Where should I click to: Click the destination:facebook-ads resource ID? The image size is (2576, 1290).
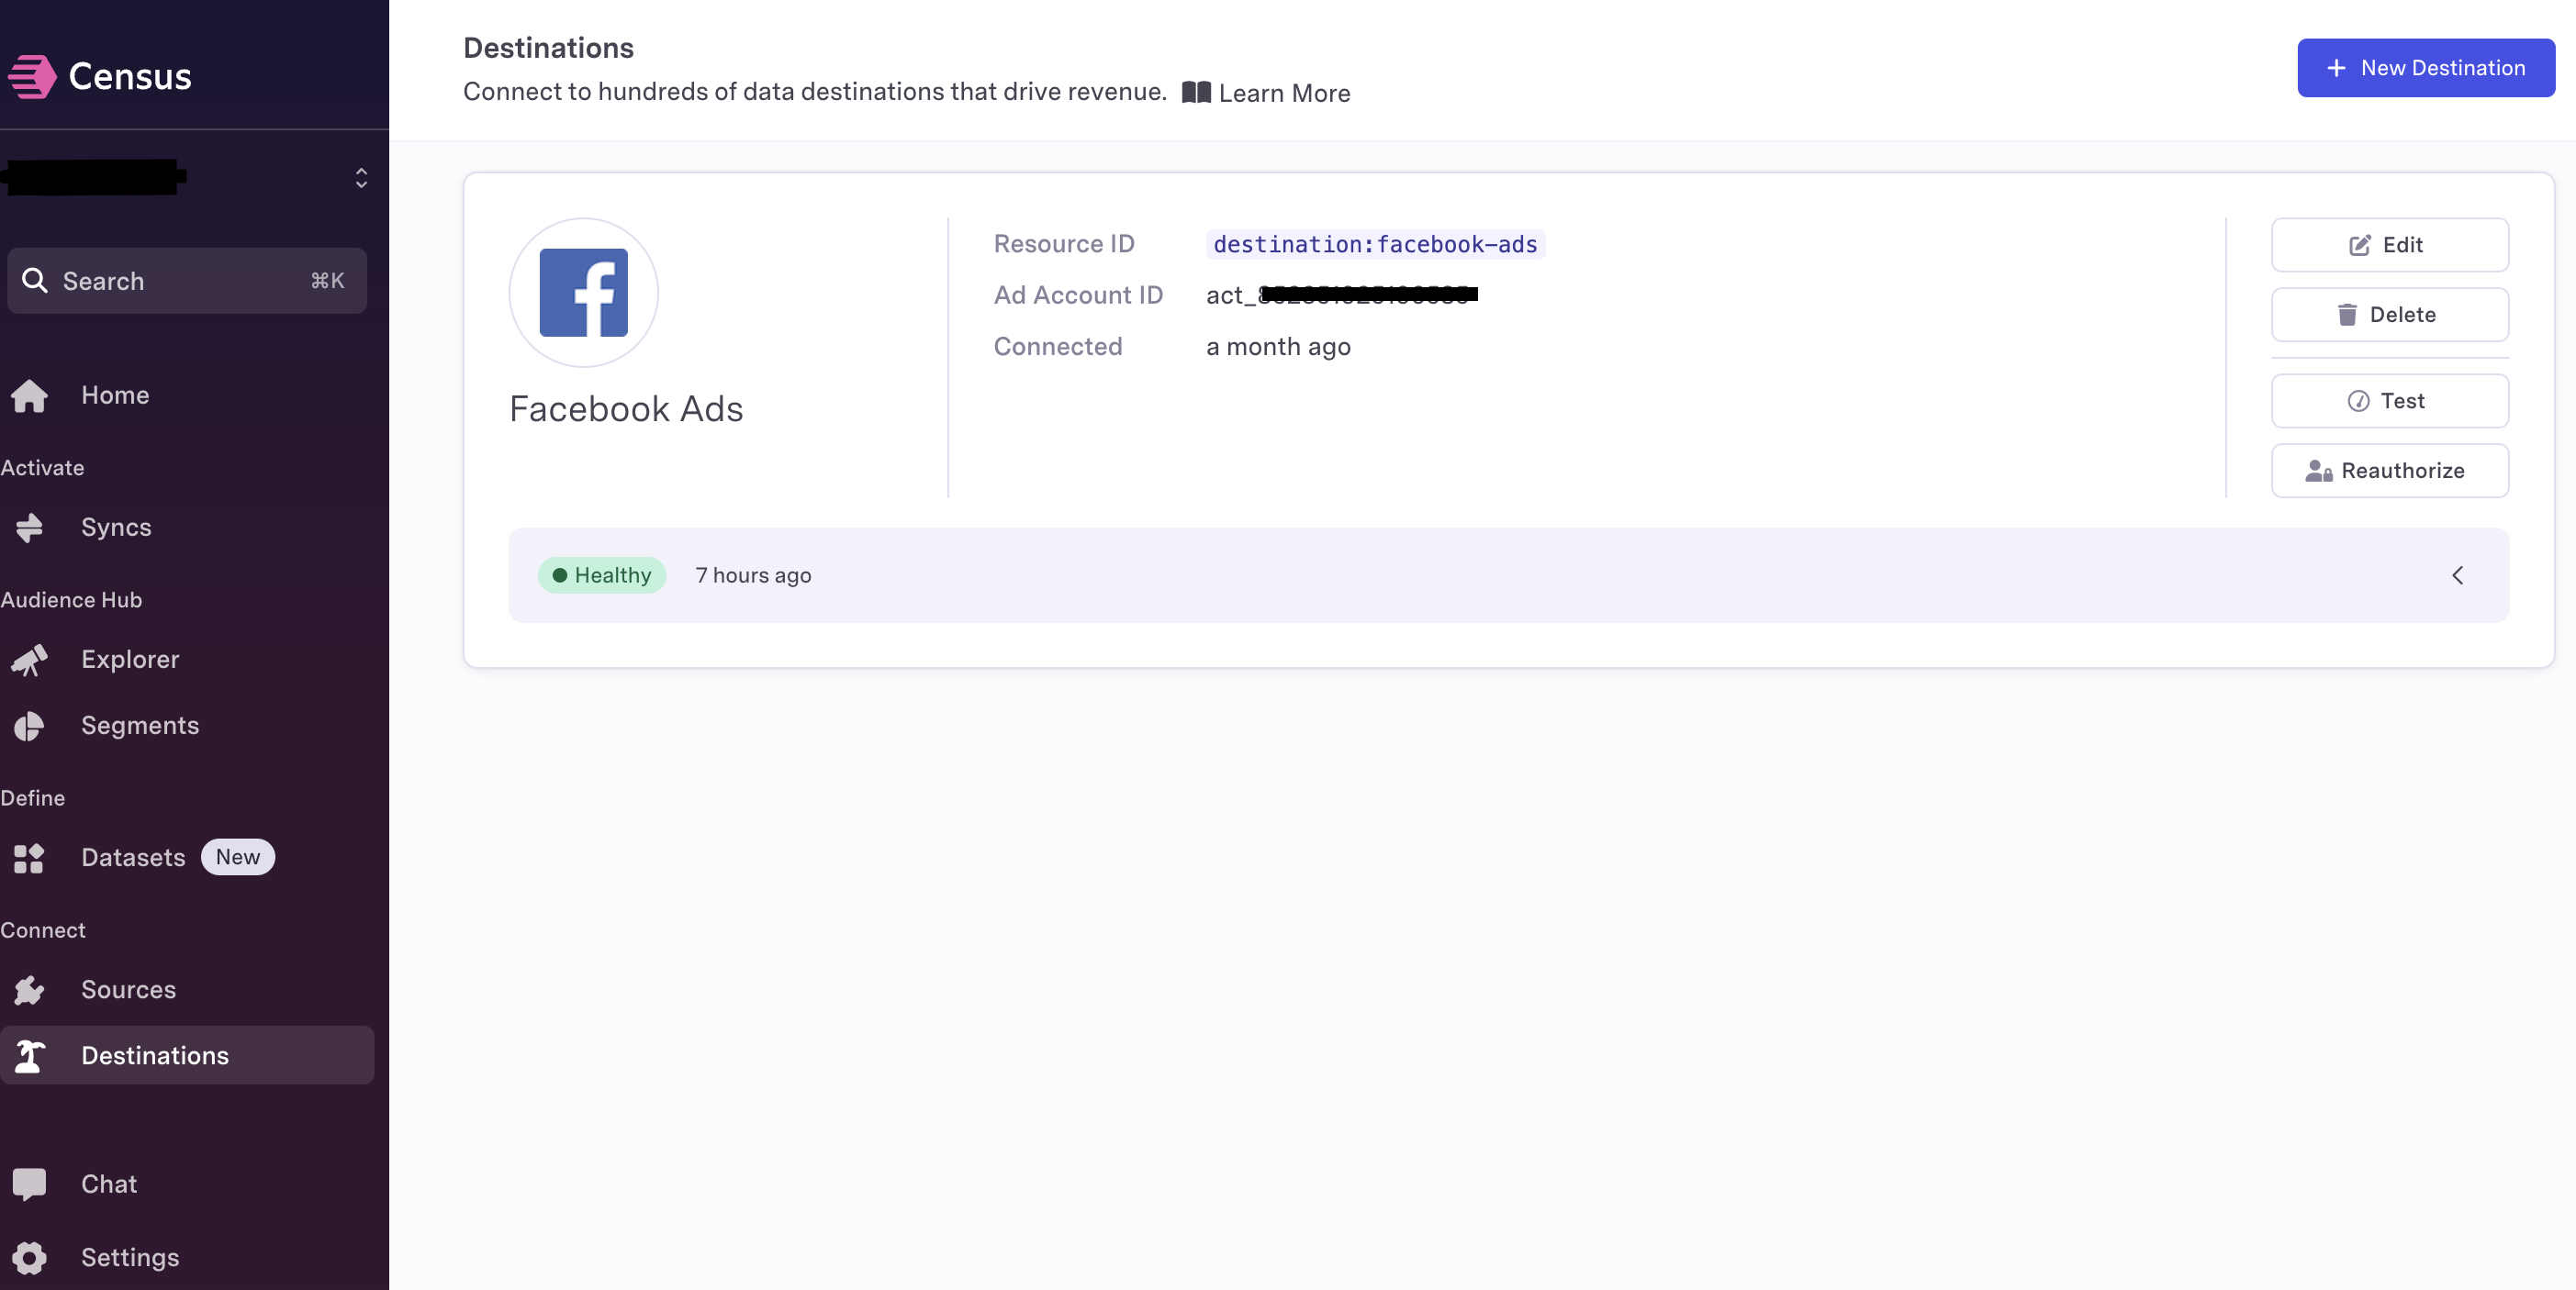pyautogui.click(x=1375, y=244)
